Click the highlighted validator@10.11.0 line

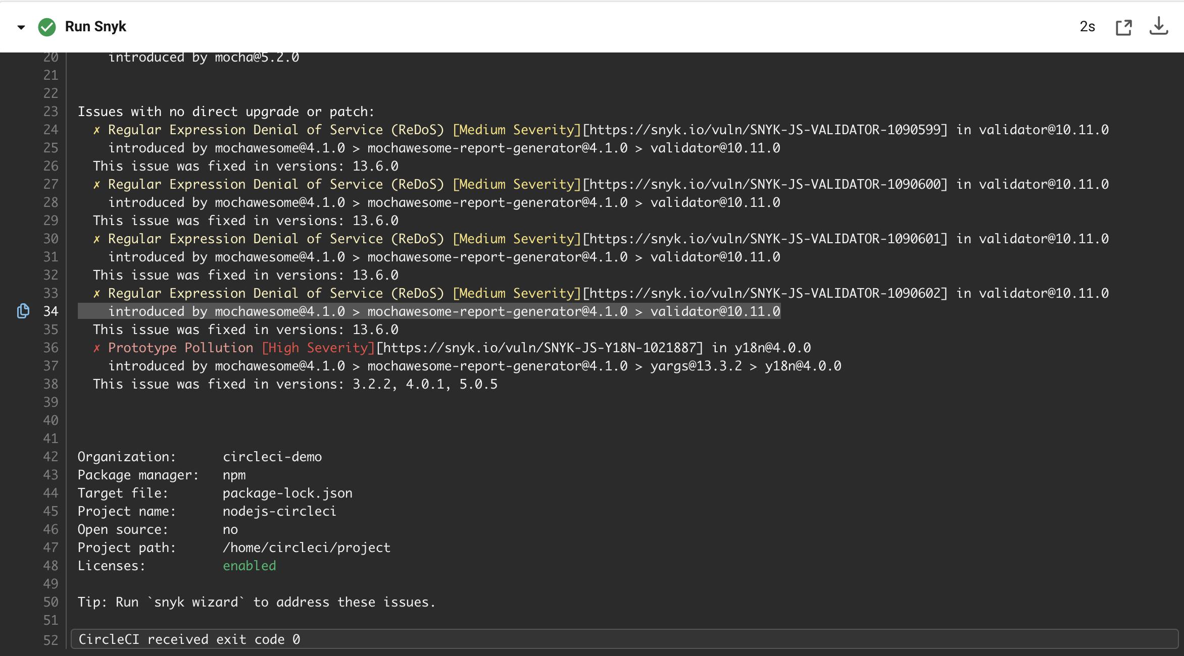429,311
